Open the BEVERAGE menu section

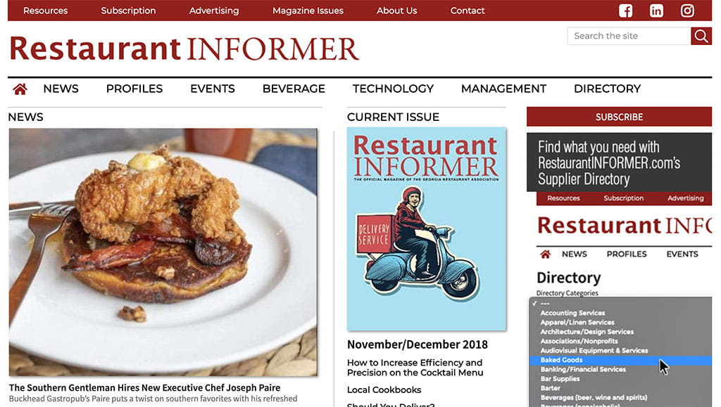tap(294, 89)
